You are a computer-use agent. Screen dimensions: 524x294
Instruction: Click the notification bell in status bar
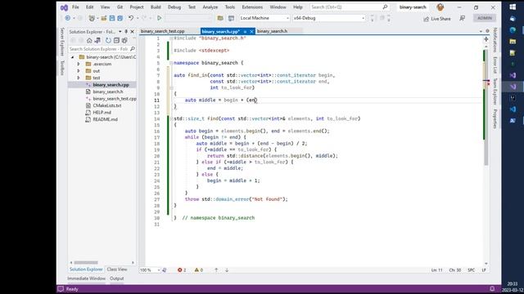492,288
